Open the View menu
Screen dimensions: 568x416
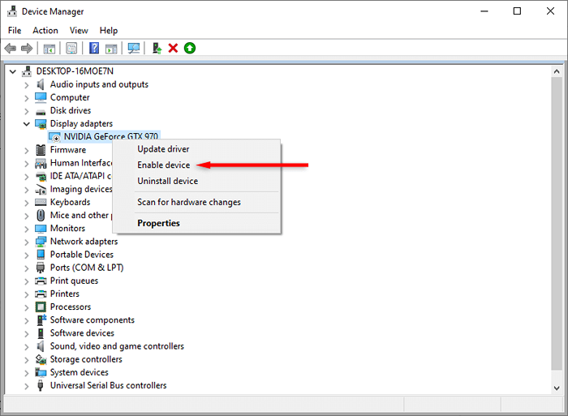pos(79,31)
